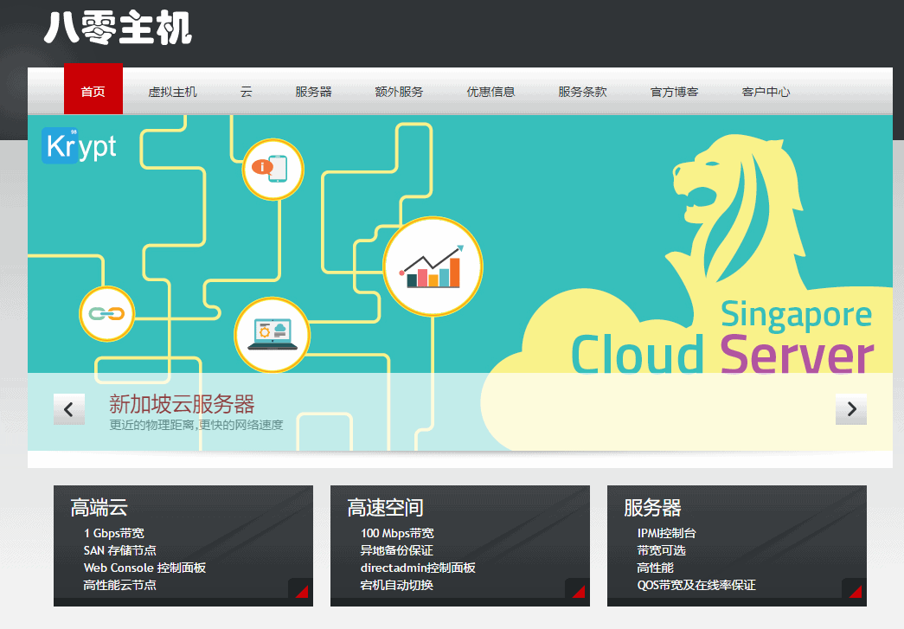Viewport: 904px width, 629px height.
Task: Select the SAN 存储节点 feature line
Action: (x=120, y=550)
